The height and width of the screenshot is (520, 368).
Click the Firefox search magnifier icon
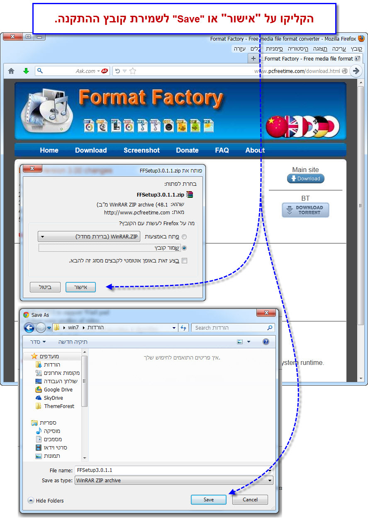point(40,71)
